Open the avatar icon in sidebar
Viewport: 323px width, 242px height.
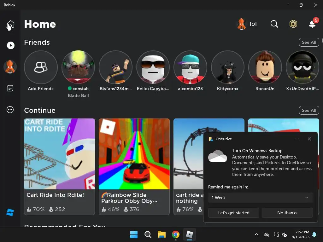(10, 67)
